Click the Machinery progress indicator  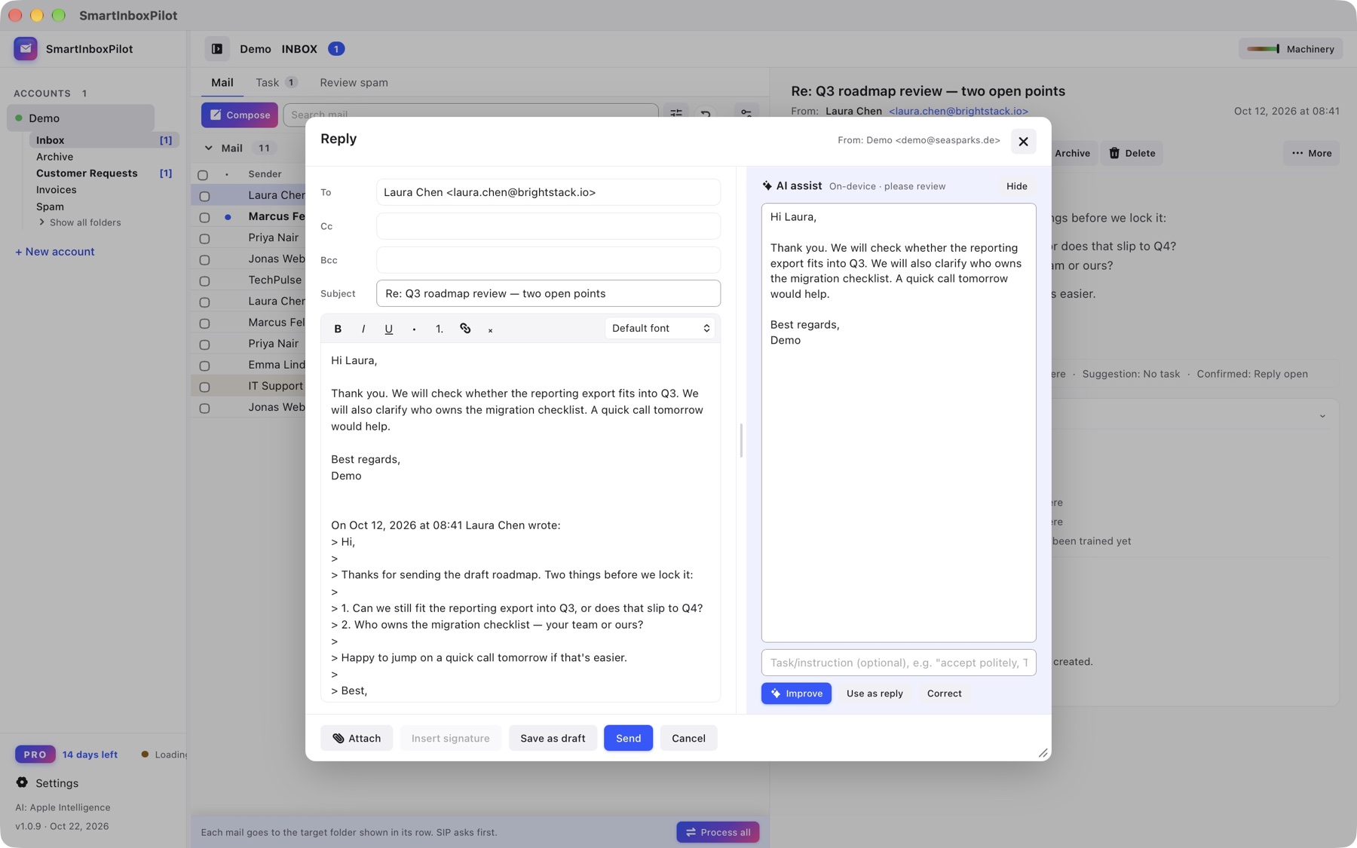1291,49
